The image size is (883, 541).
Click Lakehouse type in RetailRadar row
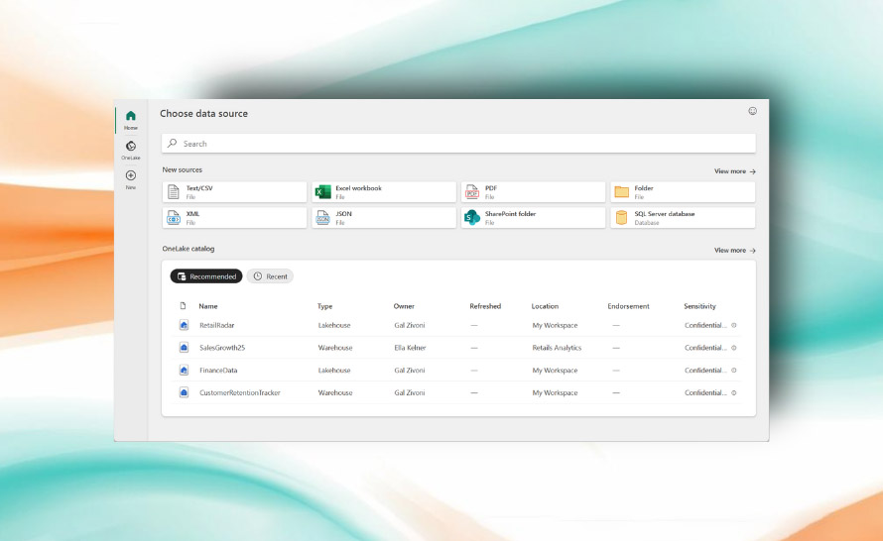[x=334, y=325]
